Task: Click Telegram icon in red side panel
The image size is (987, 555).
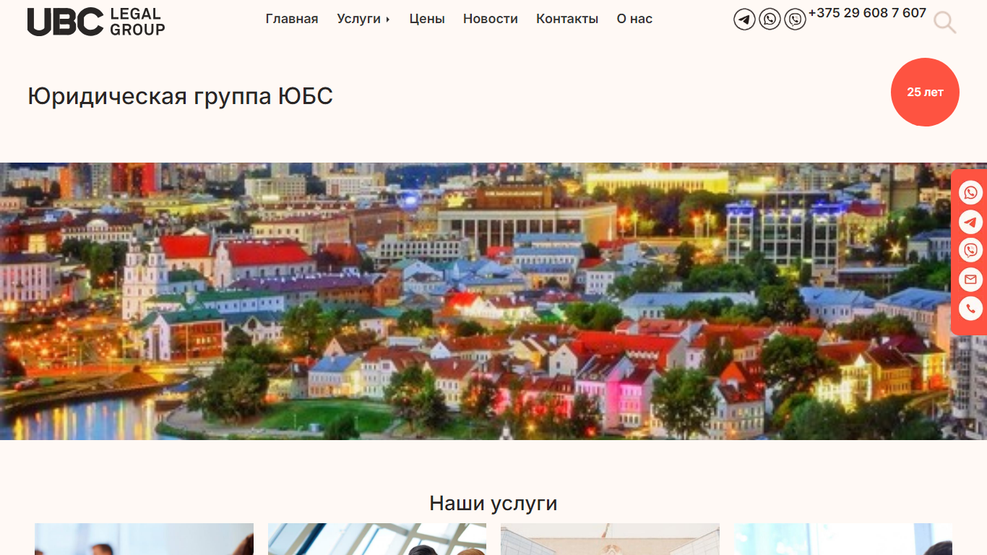Action: (970, 222)
